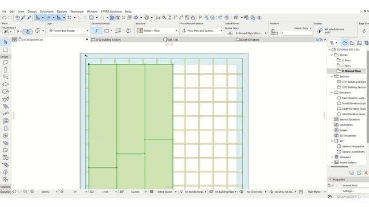369x207 pixels.
Task: Select the Beam tool in toolbox
Action: pyautogui.click(x=6, y=77)
